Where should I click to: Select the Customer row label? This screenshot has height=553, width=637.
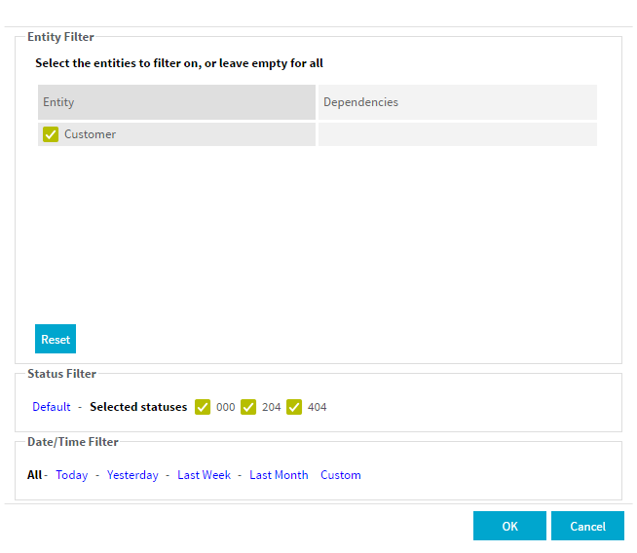(x=91, y=134)
